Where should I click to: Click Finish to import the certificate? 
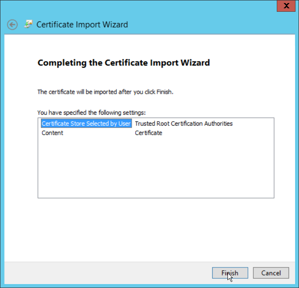pos(230,273)
